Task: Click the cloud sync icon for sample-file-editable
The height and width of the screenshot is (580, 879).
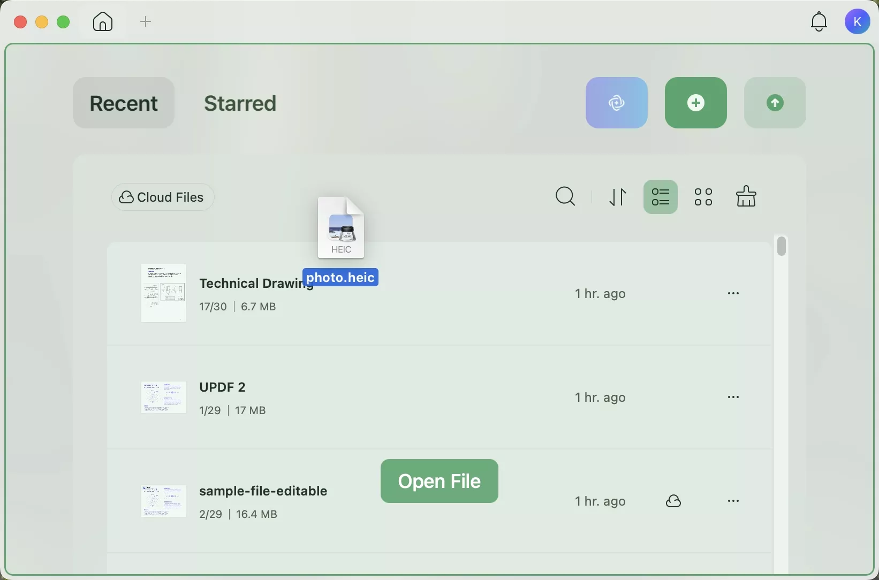Action: 674,501
